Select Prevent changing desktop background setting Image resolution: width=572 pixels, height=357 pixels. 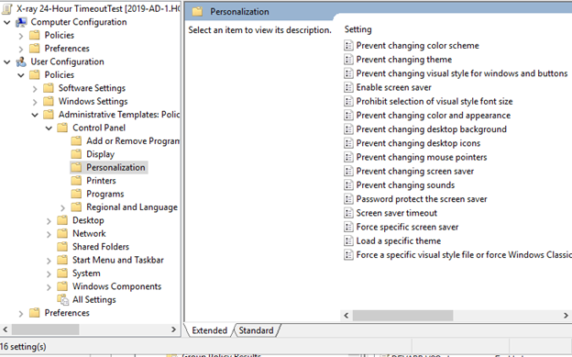(431, 129)
